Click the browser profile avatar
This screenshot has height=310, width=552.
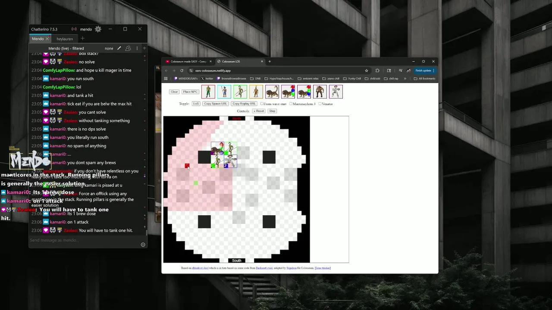point(408,71)
